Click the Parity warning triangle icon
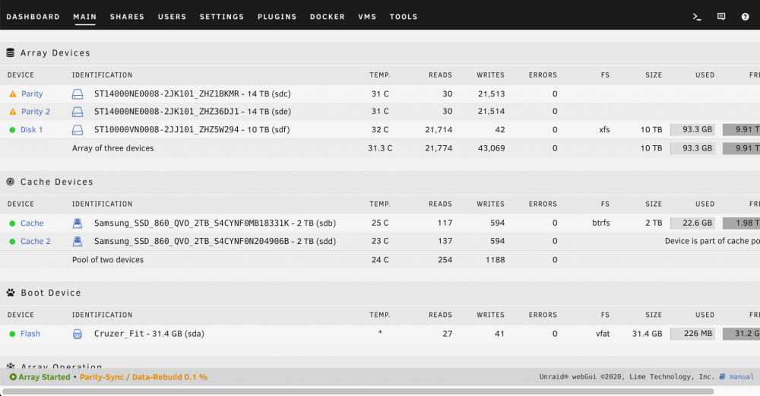This screenshot has width=760, height=396. click(x=13, y=94)
